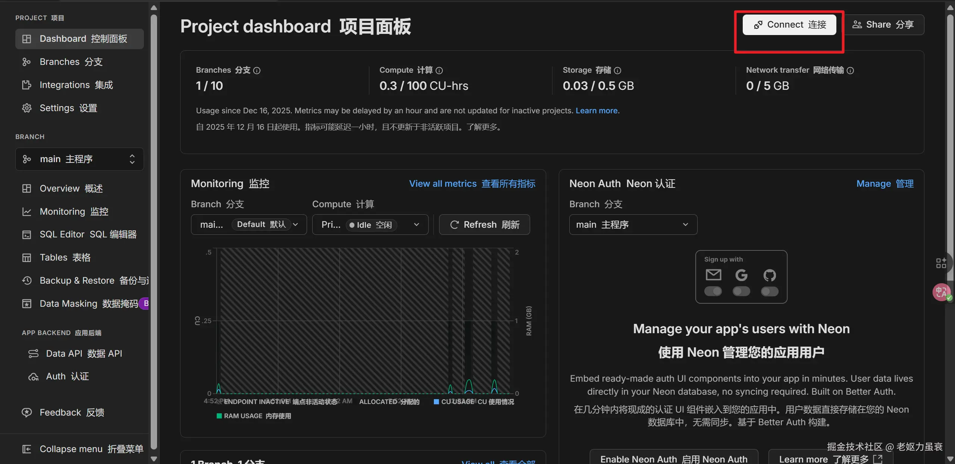Click the Compute usage info icon

439,70
